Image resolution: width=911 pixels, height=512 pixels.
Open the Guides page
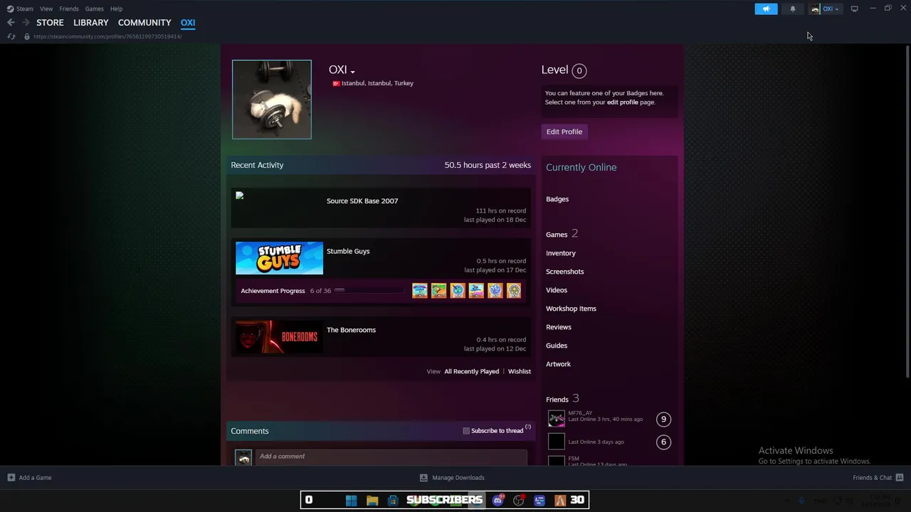pos(557,346)
